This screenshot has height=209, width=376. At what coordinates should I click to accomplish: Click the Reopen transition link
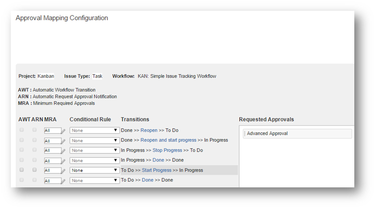click(x=149, y=130)
